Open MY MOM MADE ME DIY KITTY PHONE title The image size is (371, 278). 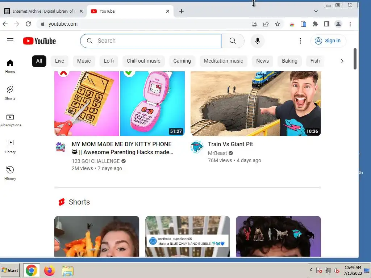[x=122, y=148]
